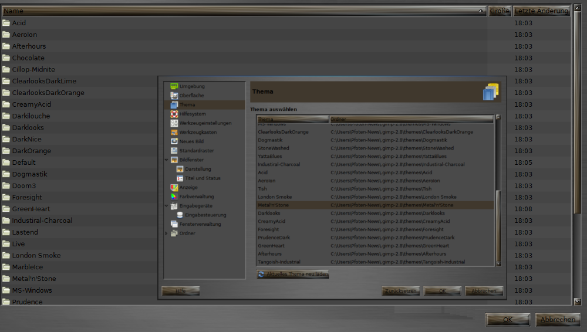587x332 pixels.
Task: Sort themes by the Thema column header
Action: 292,119
